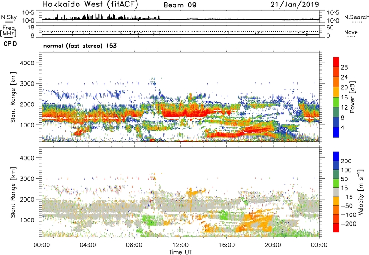
Task: Click the 1000 tick on velocity panel
Action: [x=27, y=220]
